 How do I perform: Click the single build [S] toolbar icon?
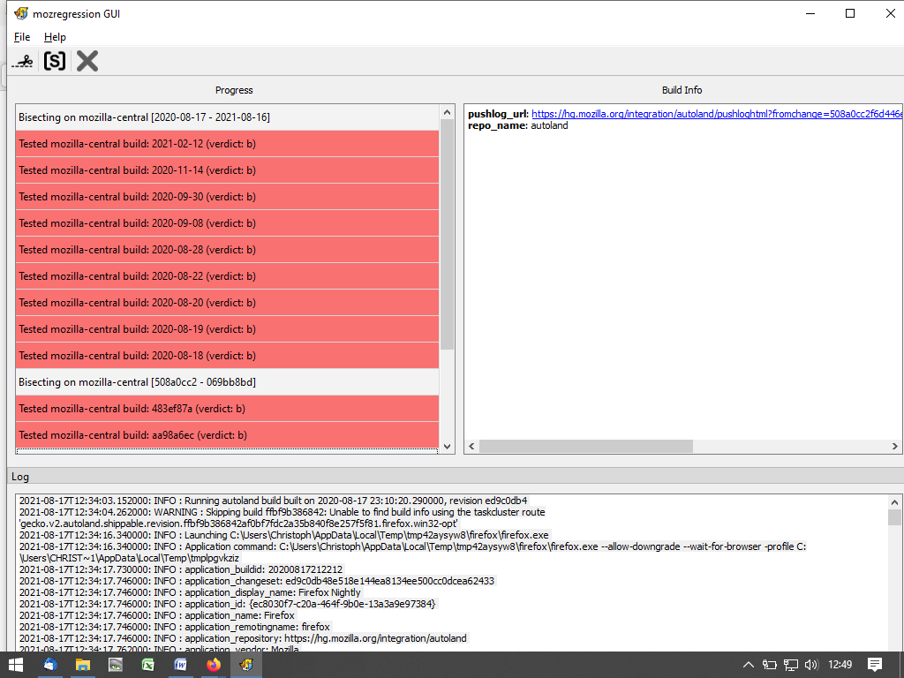click(x=55, y=61)
